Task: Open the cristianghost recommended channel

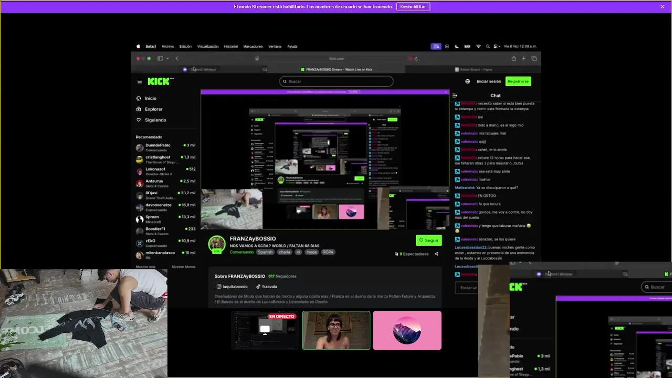Action: click(x=165, y=160)
